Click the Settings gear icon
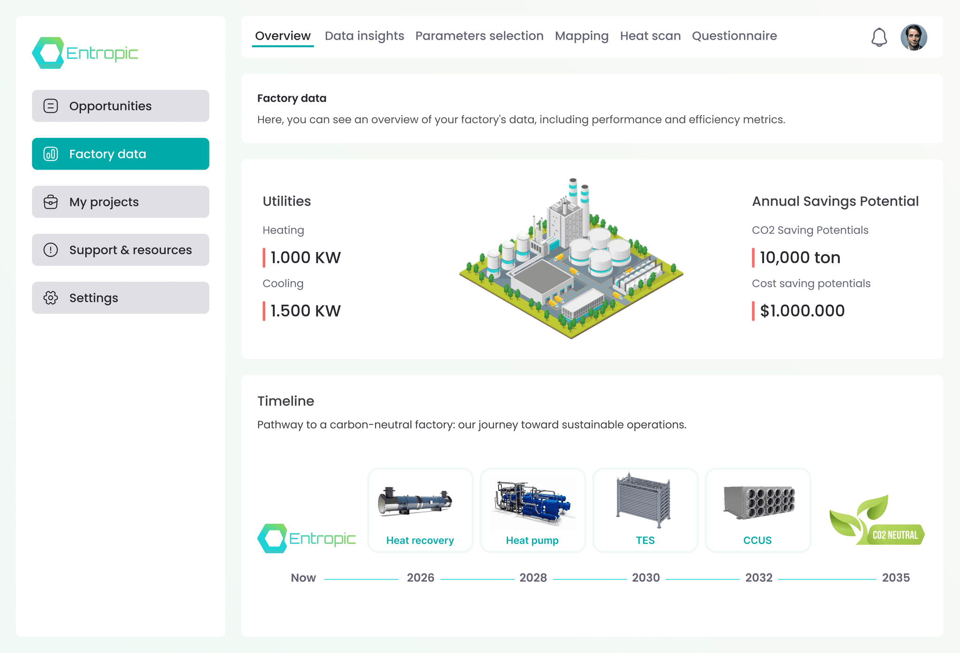This screenshot has height=653, width=960. pos(51,298)
